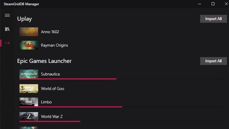Import all Epic Games Launcher games
The width and height of the screenshot is (229, 129).
(213, 61)
